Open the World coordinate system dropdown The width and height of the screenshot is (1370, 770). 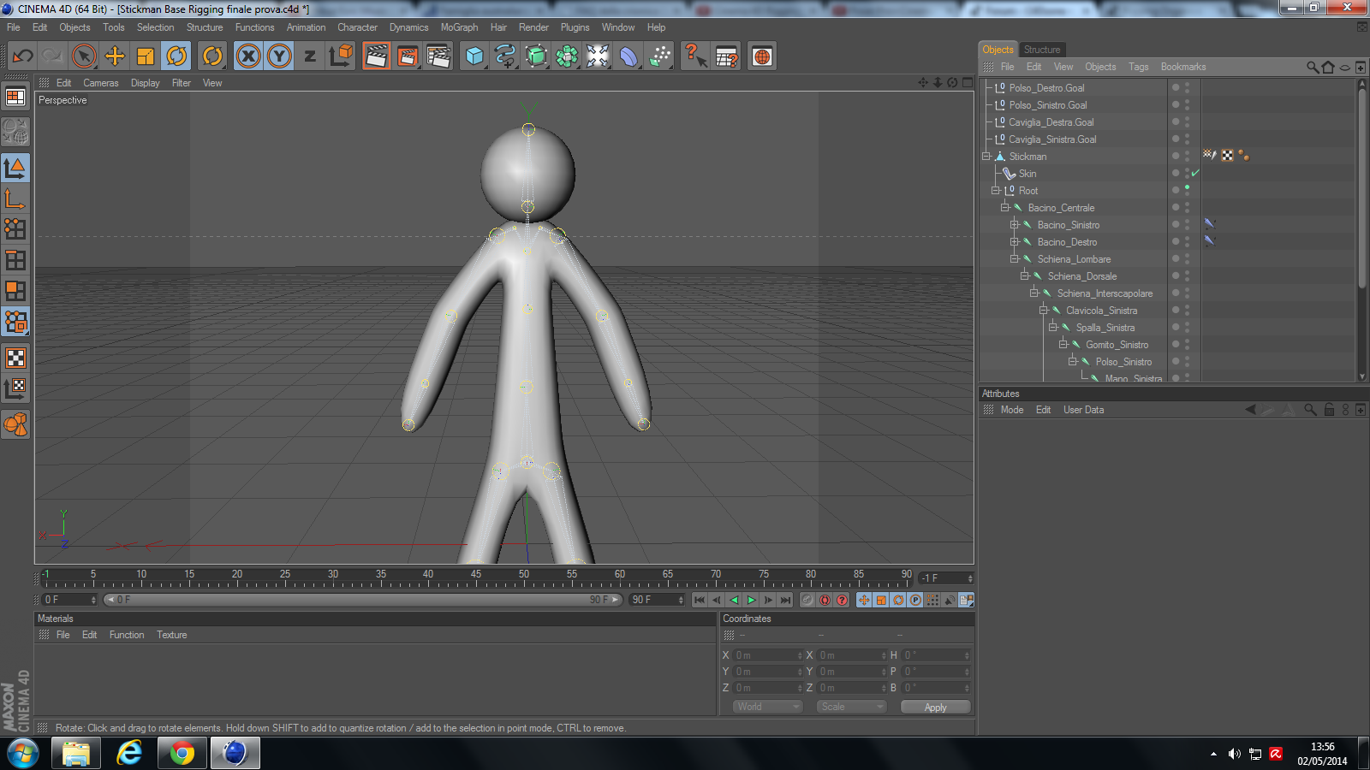pos(767,707)
